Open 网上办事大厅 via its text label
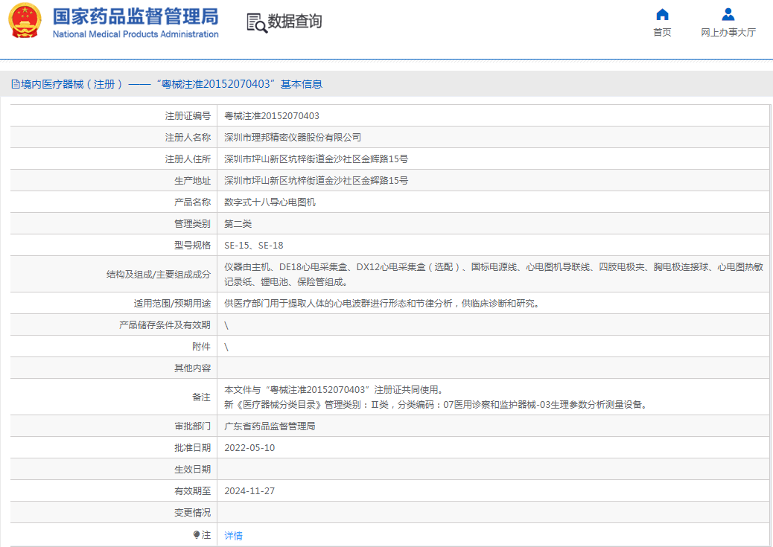 [x=728, y=32]
